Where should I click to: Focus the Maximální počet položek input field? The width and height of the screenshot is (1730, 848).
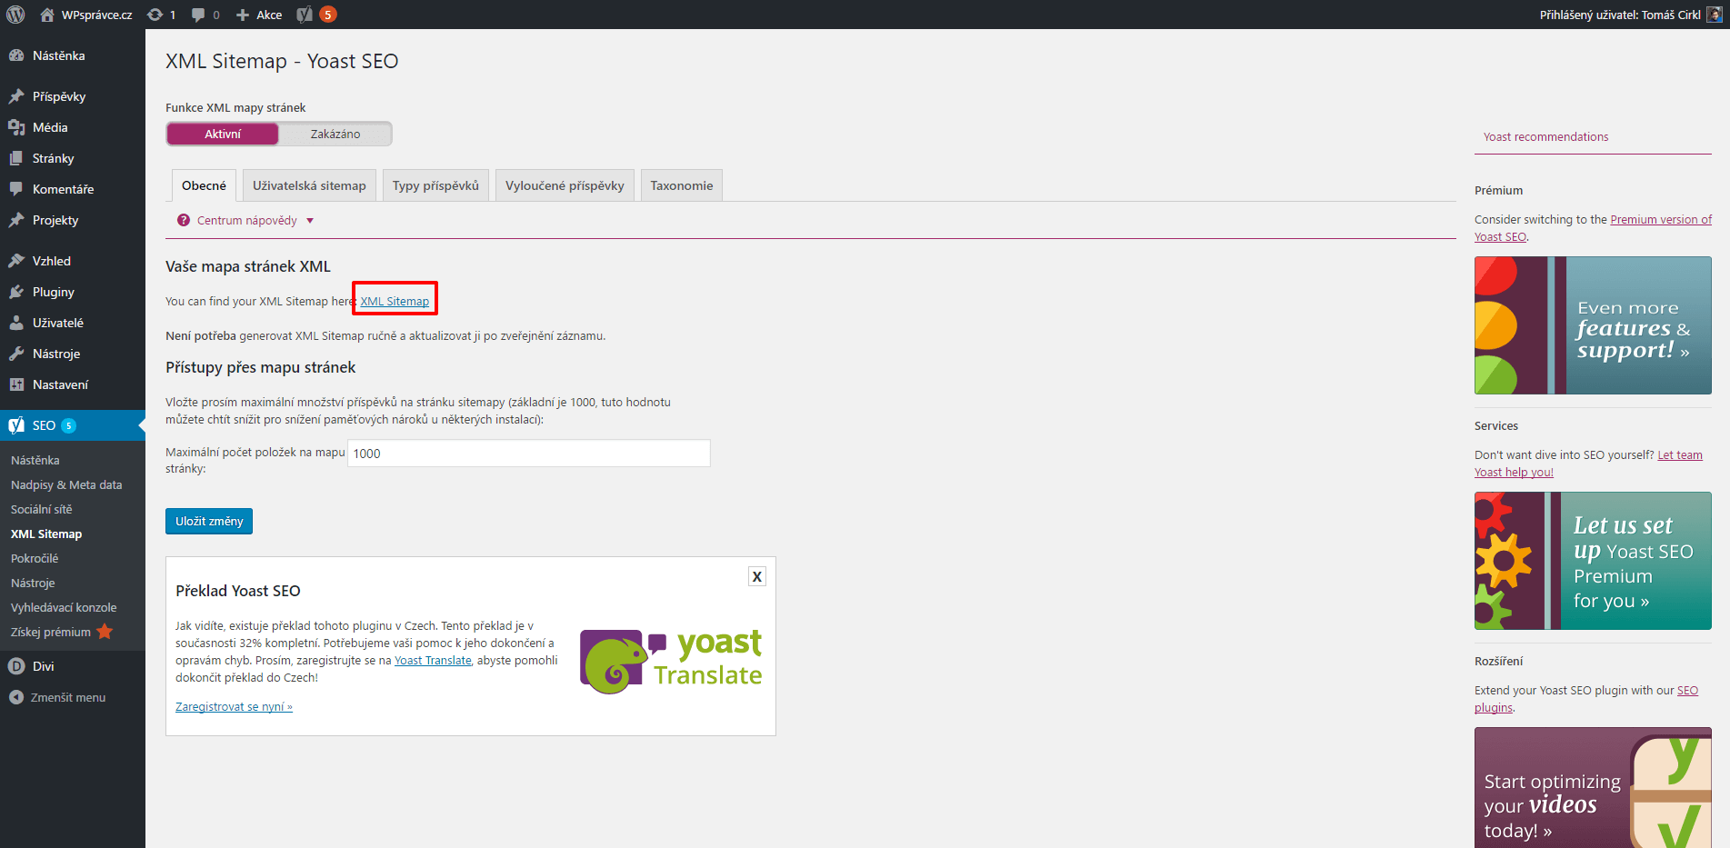[x=528, y=454]
